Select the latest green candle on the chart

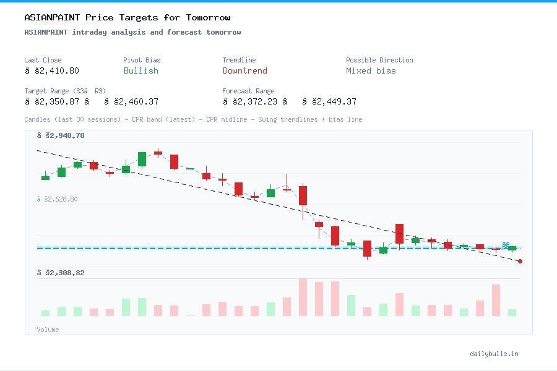tap(512, 247)
